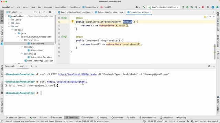This screenshot has height=123, width=220.
Task: Open the Database side panel
Action: click(218, 41)
